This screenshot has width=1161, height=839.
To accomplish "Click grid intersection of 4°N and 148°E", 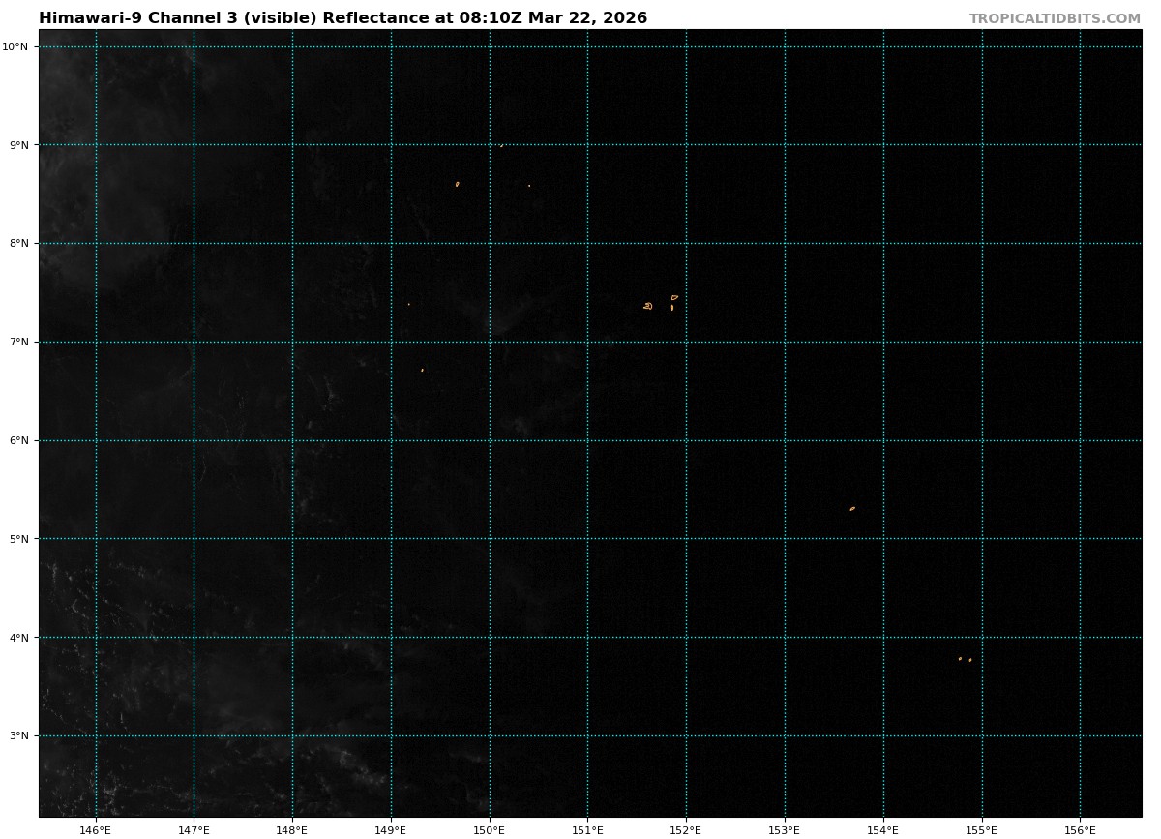I will (x=292, y=637).
